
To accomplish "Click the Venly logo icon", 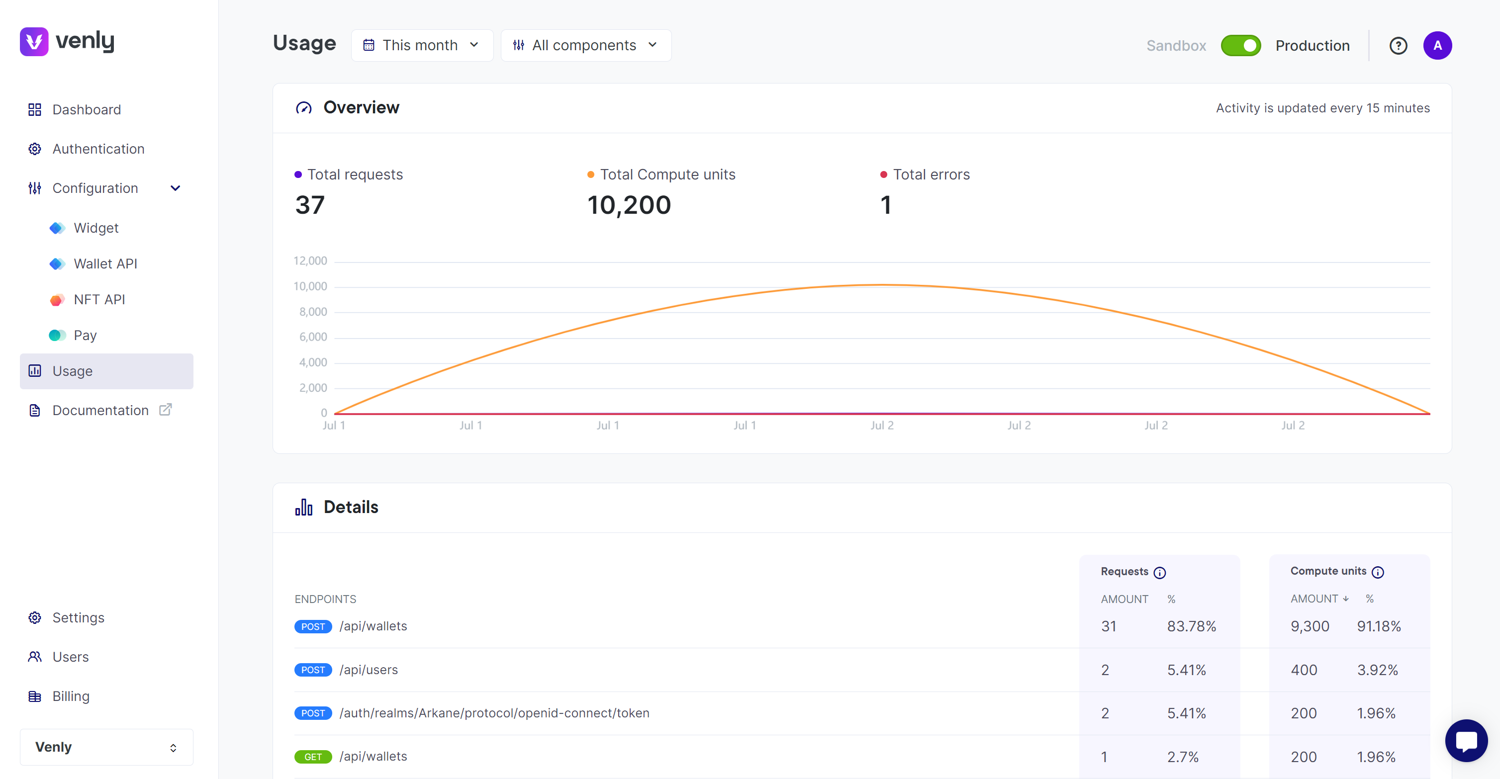I will pos(34,41).
